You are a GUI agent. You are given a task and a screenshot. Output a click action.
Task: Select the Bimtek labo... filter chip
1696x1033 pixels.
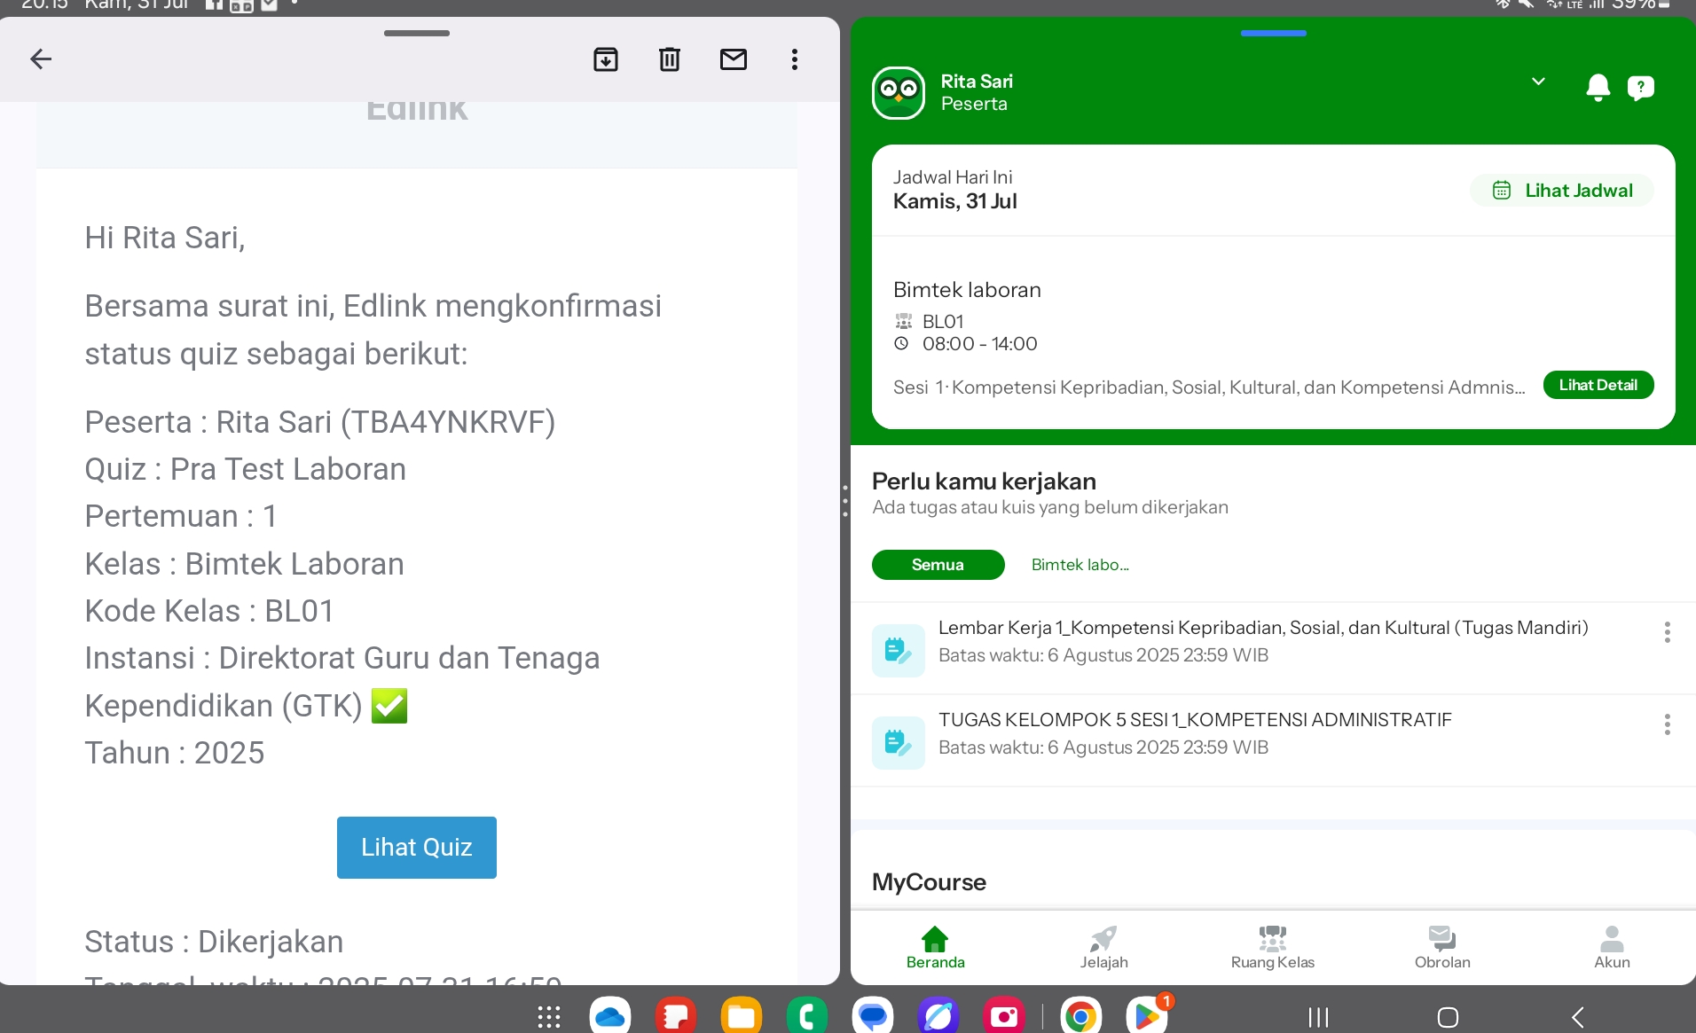pos(1080,565)
